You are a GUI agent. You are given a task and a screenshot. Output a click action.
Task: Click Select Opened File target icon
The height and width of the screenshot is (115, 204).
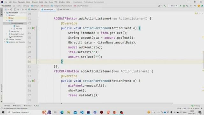(x=11, y=9)
